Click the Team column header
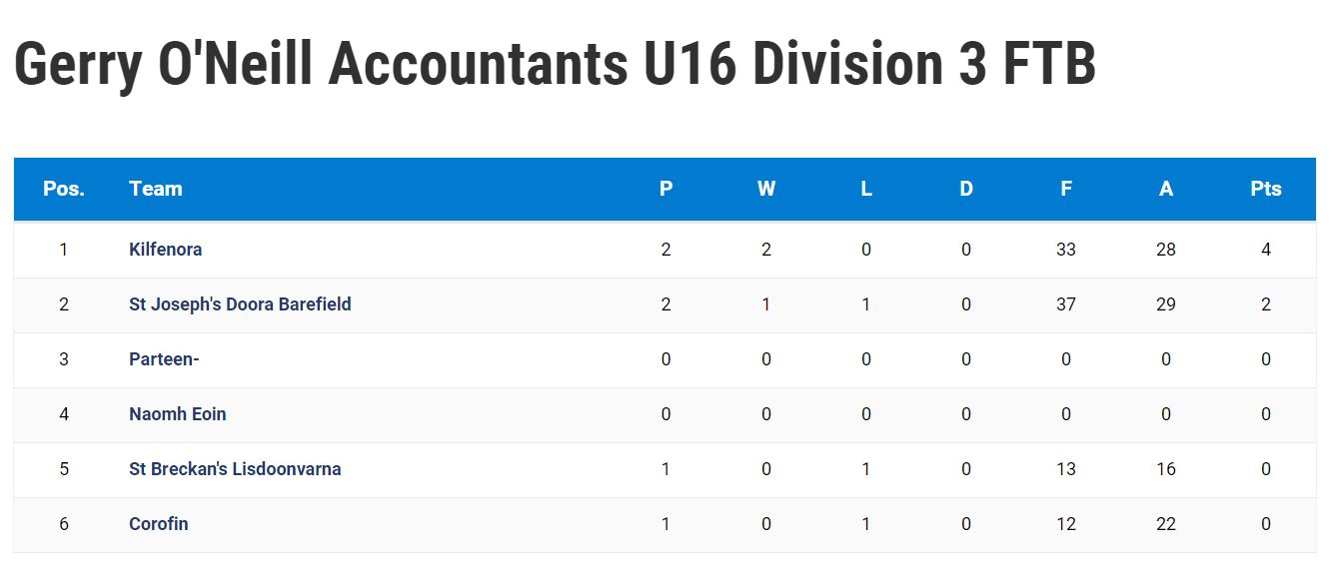Viewport: 1333px width, 586px height. (x=156, y=189)
